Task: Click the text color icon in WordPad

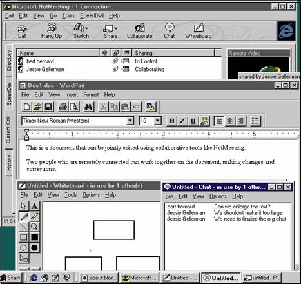Action: tap(204, 121)
